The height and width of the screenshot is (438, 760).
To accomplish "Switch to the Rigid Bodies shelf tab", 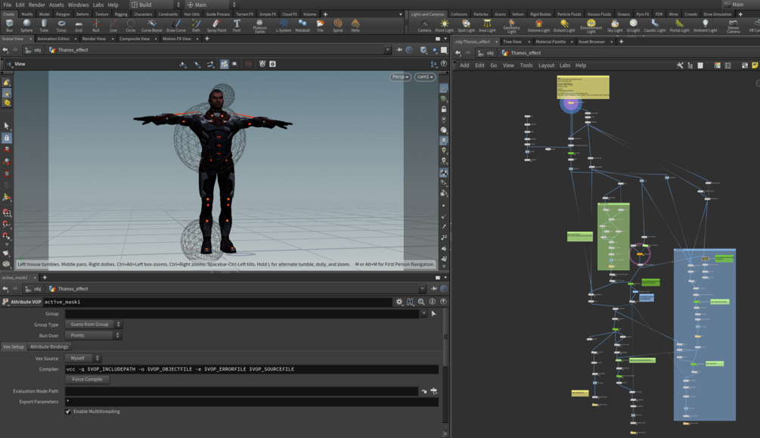I will tap(540, 14).
